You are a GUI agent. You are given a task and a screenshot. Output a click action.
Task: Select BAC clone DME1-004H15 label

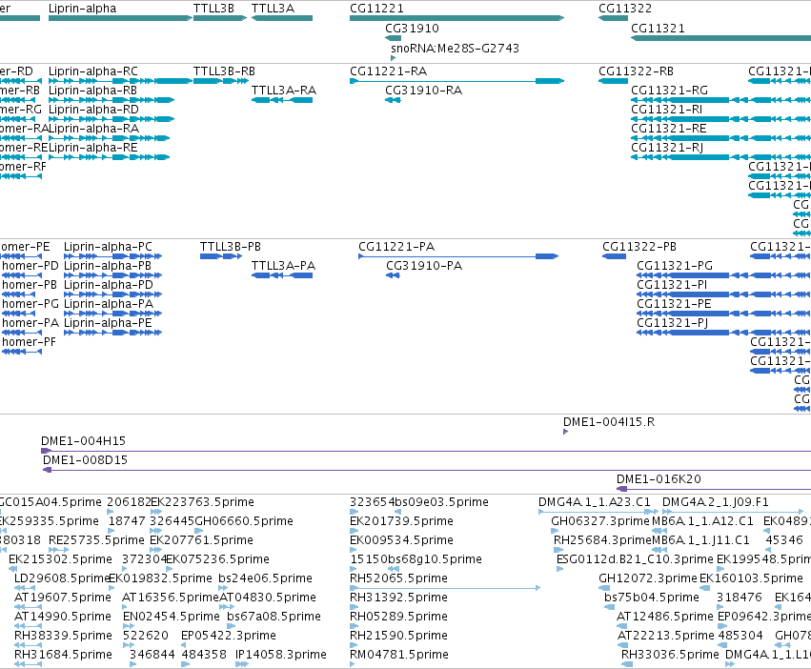83,441
